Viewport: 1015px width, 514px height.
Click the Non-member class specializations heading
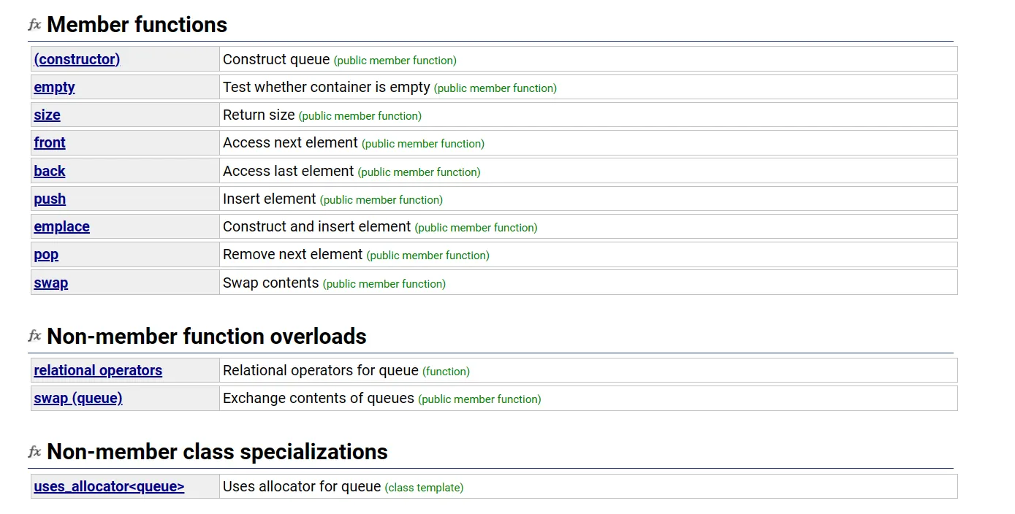(217, 452)
